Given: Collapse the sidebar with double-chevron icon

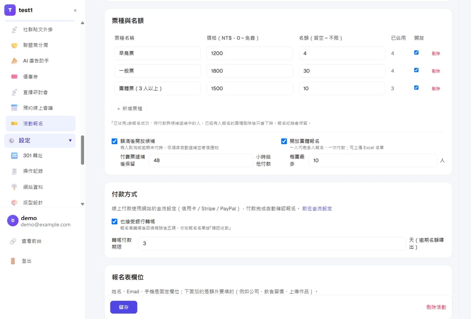Looking at the screenshot, I should coord(75,10).
